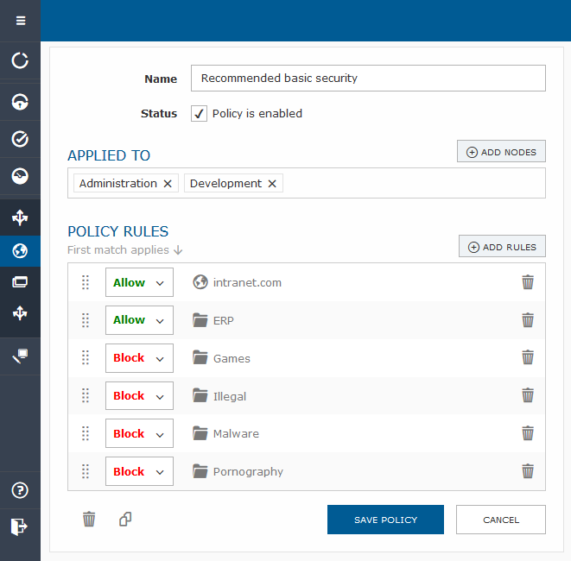This screenshot has height=561, width=571.
Task: Remove the Development node tag
Action: tap(272, 184)
